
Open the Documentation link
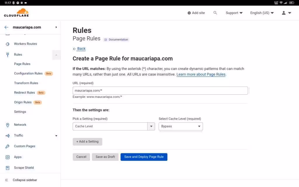coord(116,40)
